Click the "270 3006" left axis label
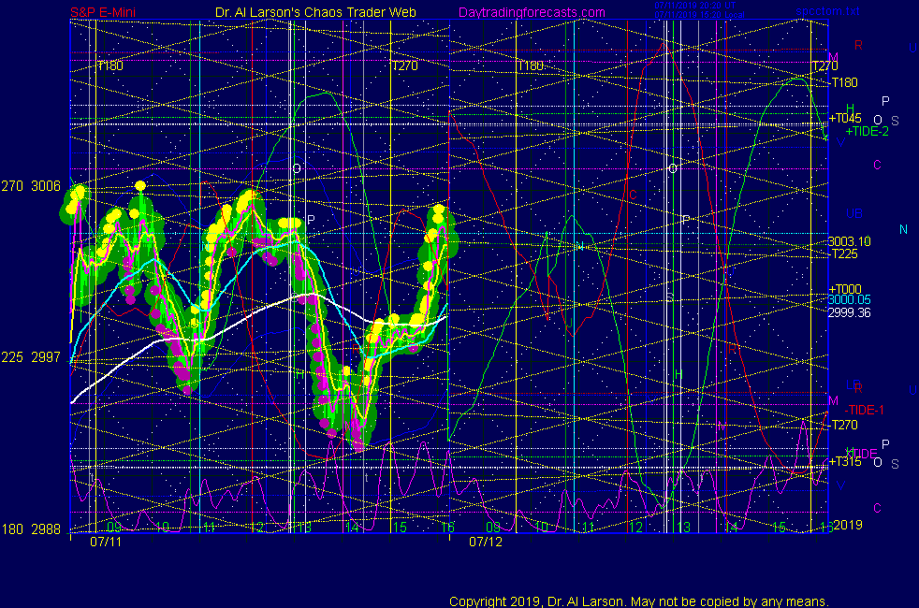This screenshot has width=919, height=608. point(31,186)
